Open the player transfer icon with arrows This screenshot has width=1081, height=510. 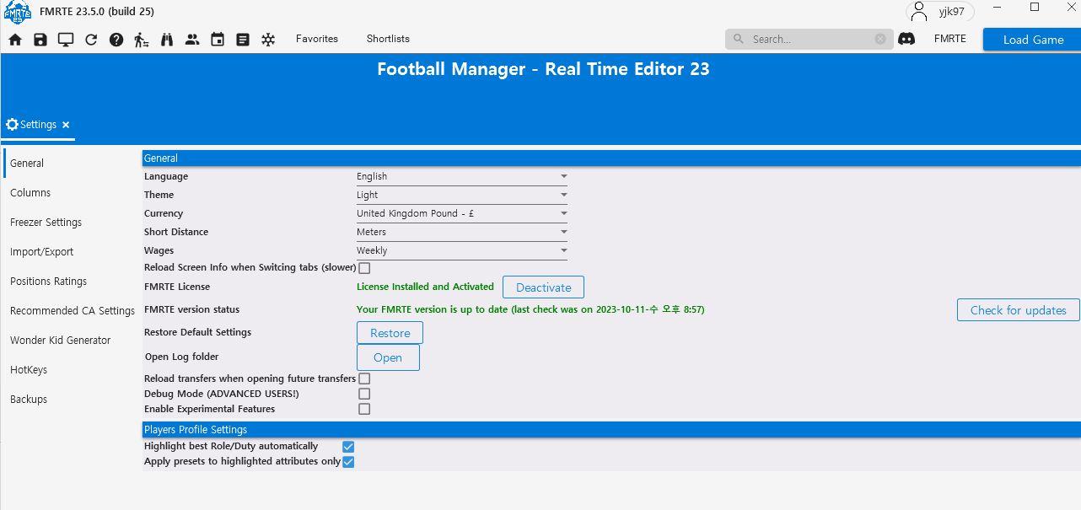coord(142,40)
